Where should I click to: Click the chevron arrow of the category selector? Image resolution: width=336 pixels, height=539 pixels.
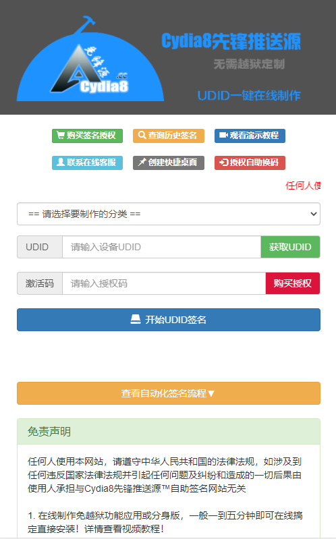[x=313, y=214]
